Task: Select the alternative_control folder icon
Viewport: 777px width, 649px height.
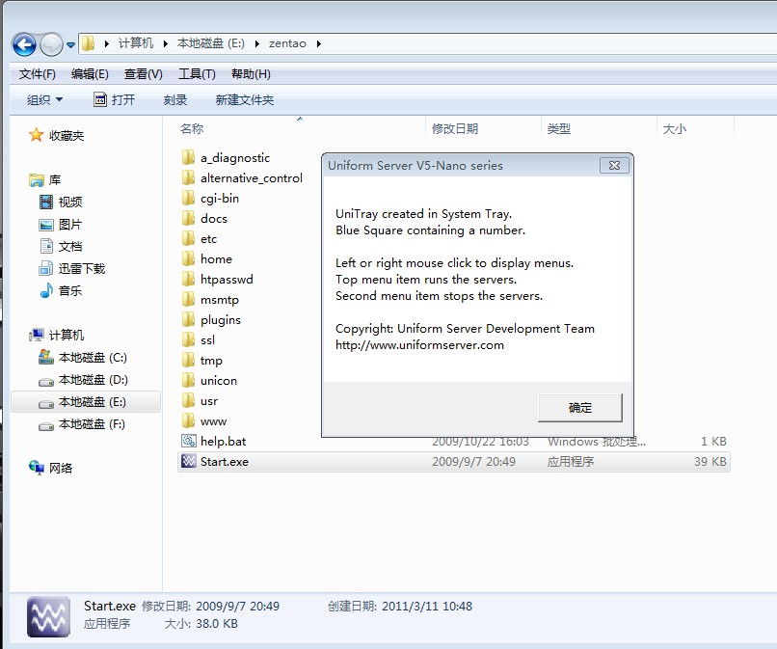Action: click(x=188, y=178)
